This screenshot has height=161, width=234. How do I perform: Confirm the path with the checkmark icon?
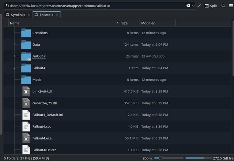[x=199, y=6]
